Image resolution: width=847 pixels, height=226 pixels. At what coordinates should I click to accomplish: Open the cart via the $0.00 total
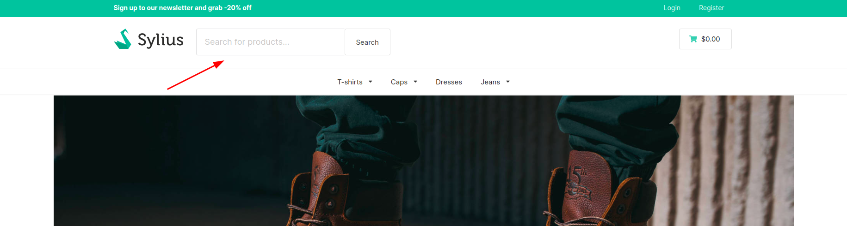pyautogui.click(x=711, y=39)
